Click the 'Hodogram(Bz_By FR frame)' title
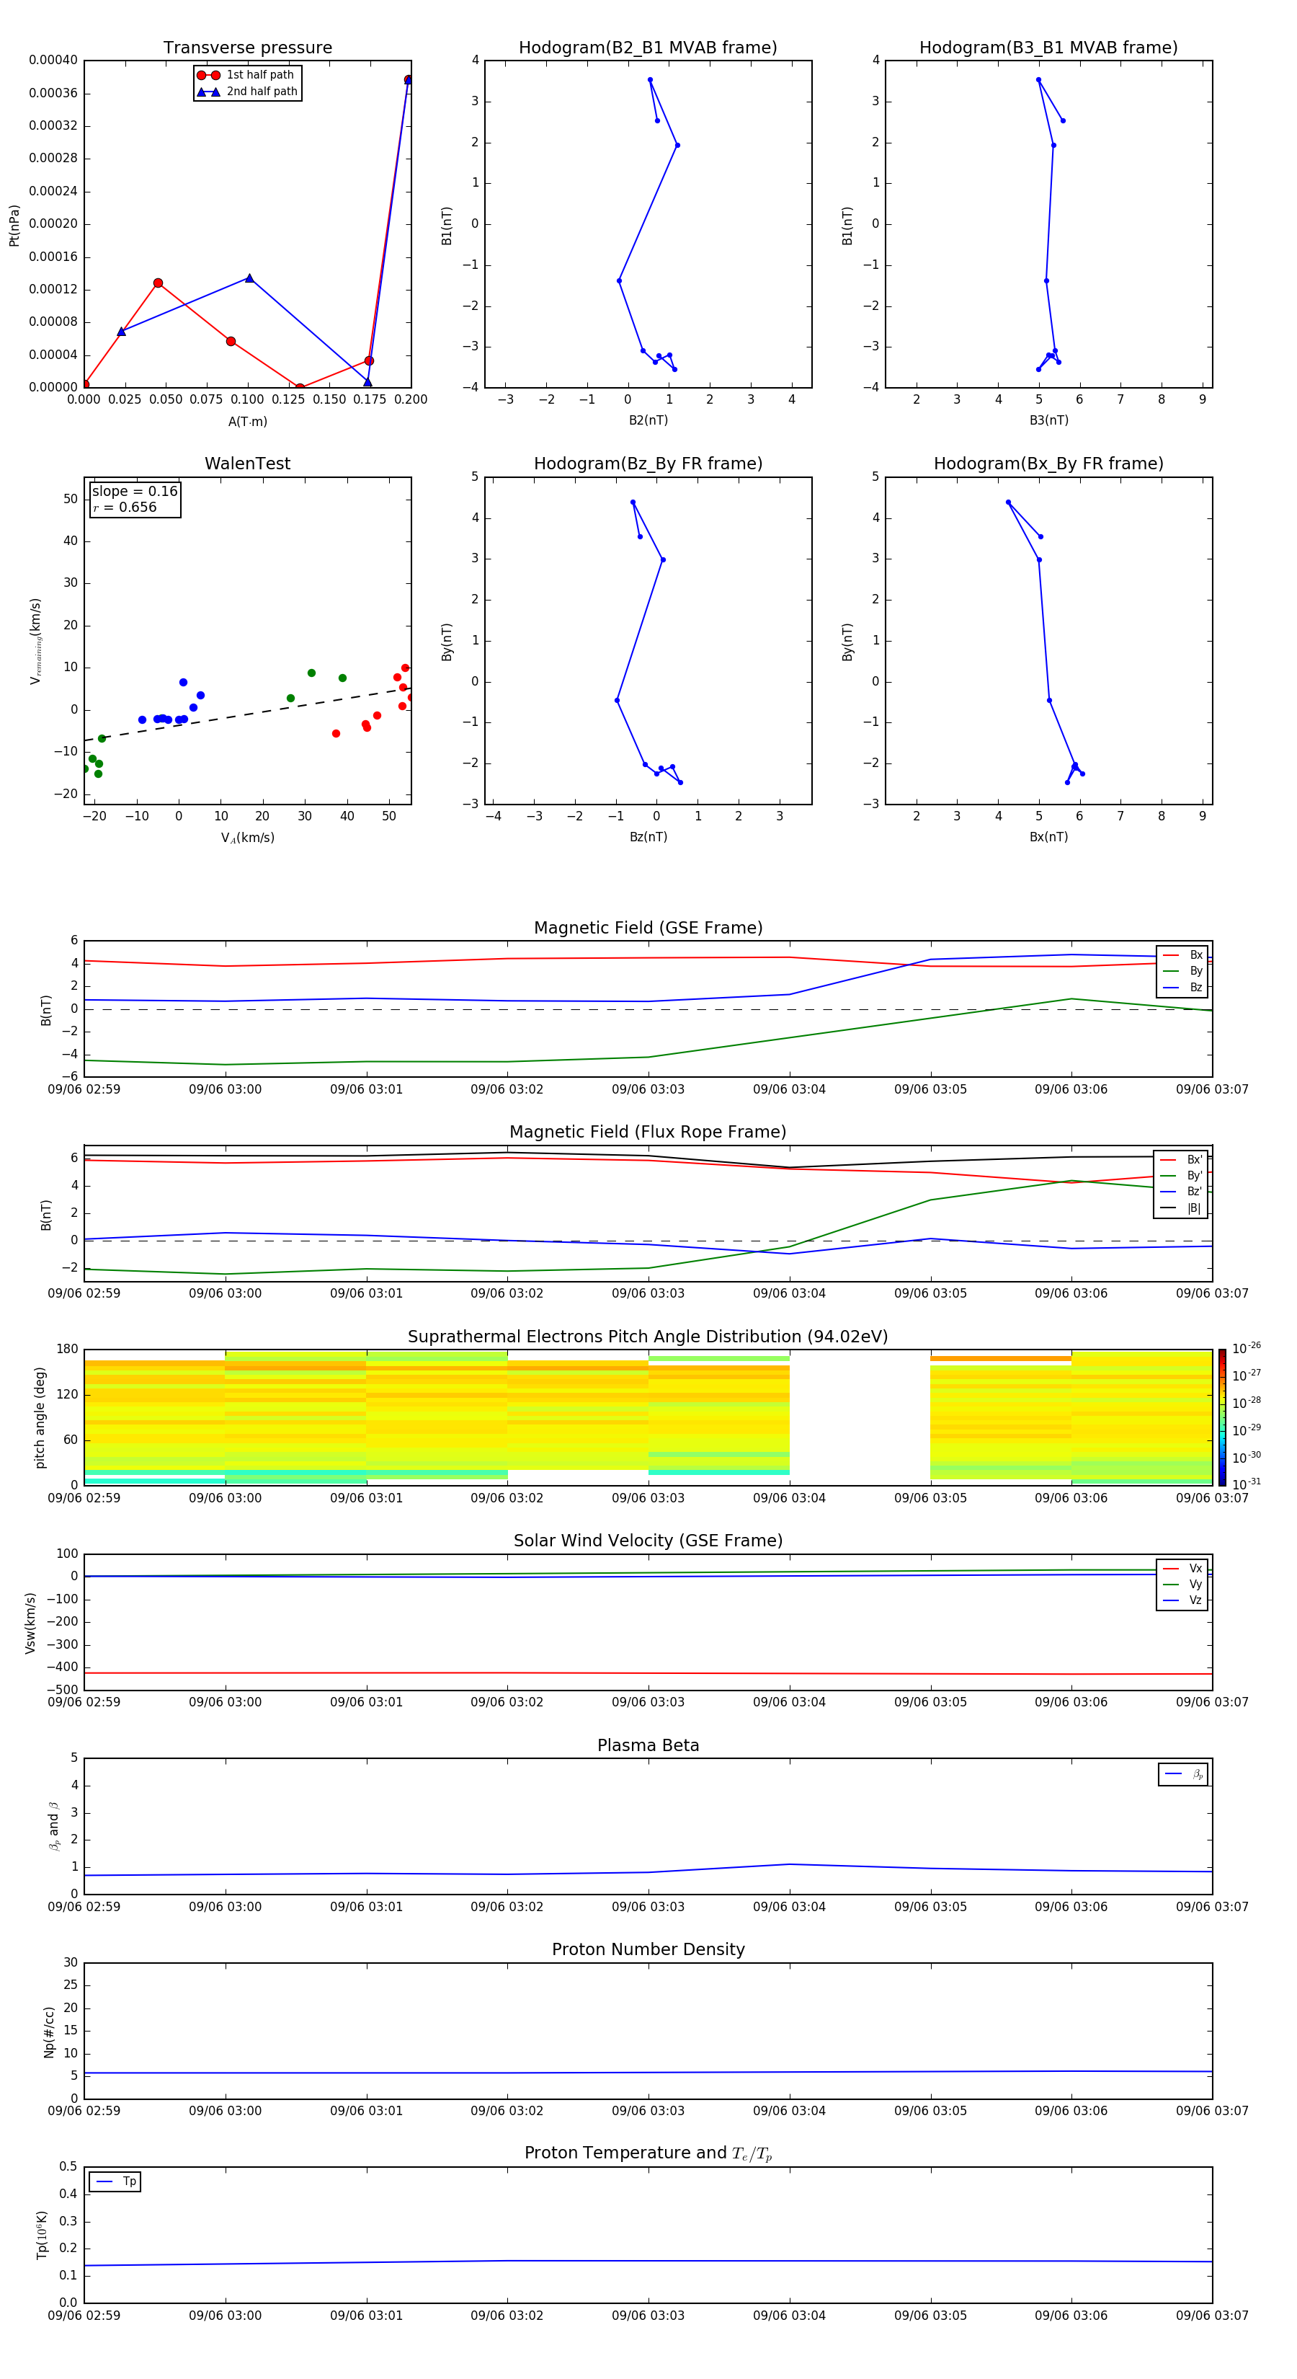1297x2379 pixels. click(x=648, y=464)
